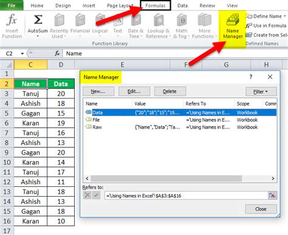Screen dimensions: 288x235
Task: Click the collapse dialog range selector icon
Action: pyautogui.click(x=272, y=195)
